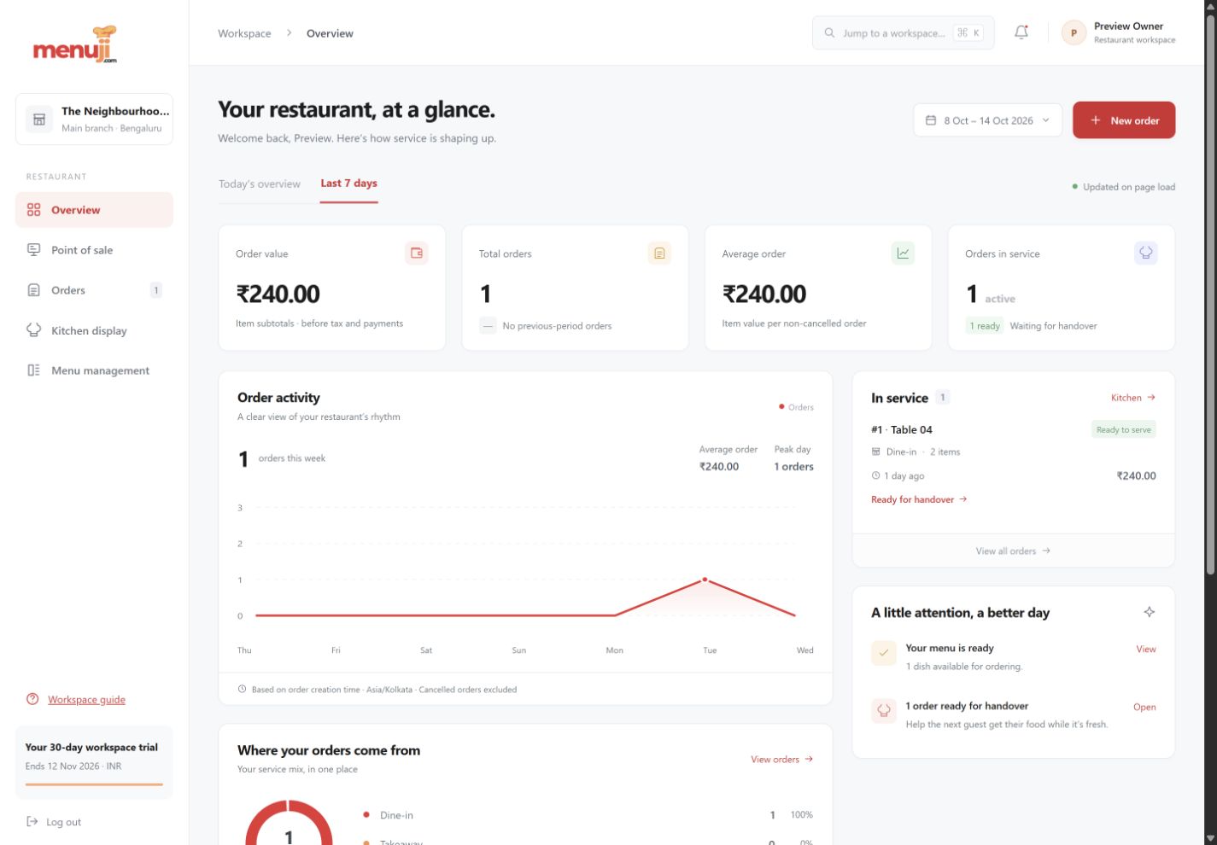Open Overview in the sidebar
Screen dimensions: 1217x845
(94, 210)
